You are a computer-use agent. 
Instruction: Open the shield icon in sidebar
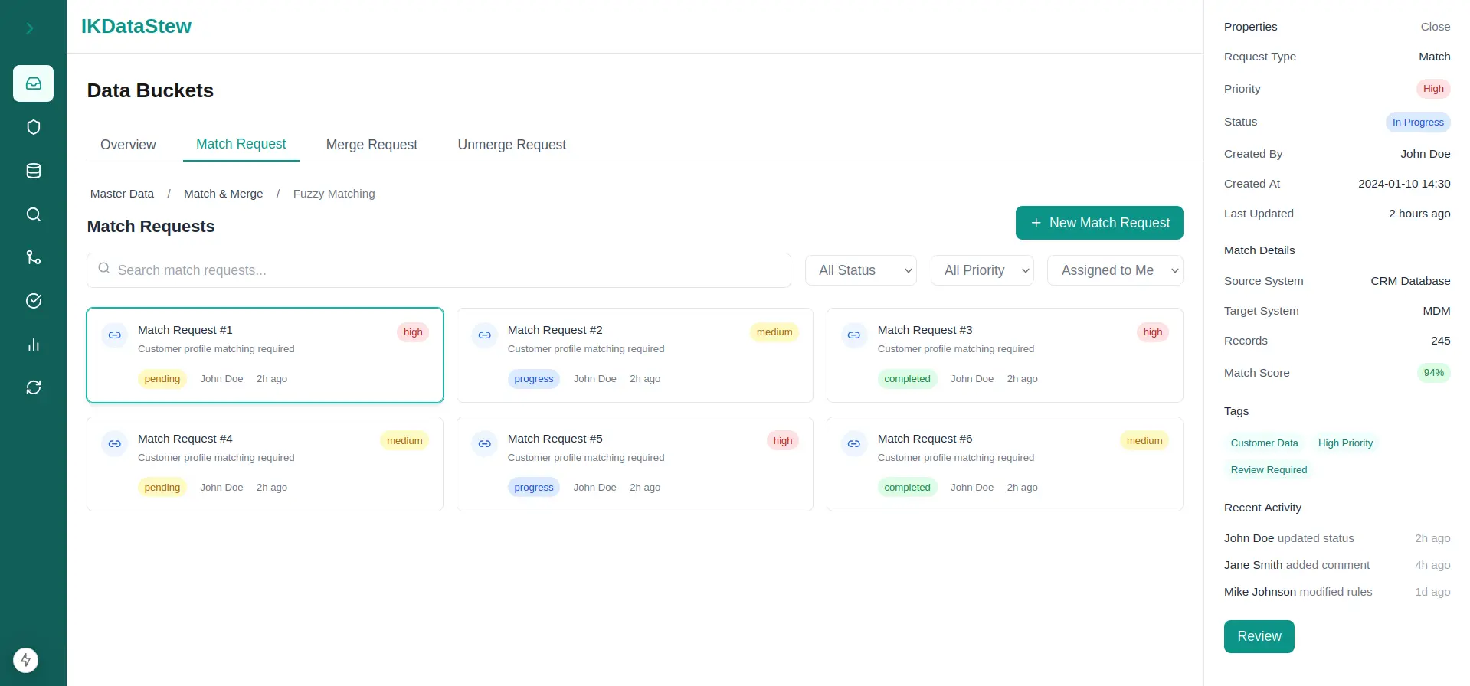[33, 127]
